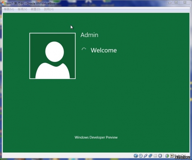Open the 檢視(V) View menu
This screenshot has height=160, width=192.
tap(22, 9)
